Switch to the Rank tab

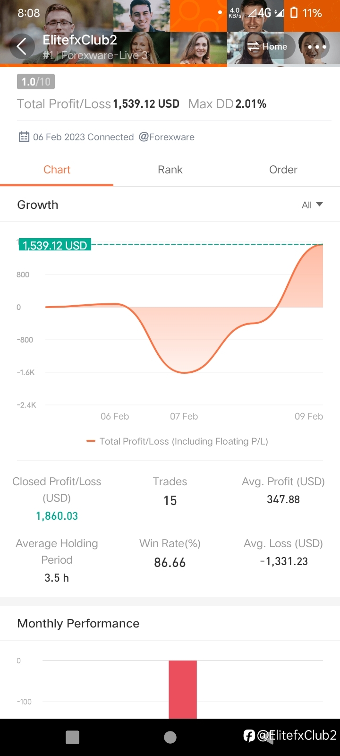pyautogui.click(x=170, y=170)
